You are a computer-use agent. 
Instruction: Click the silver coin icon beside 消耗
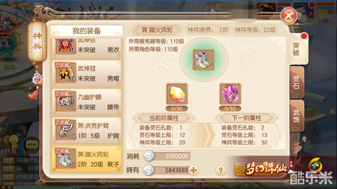pos(149,156)
